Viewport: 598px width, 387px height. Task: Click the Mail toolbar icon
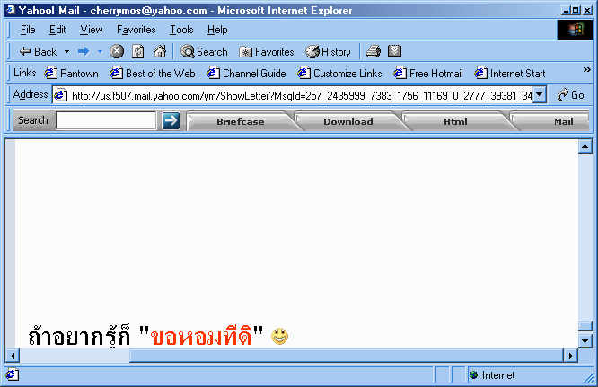[x=394, y=50]
